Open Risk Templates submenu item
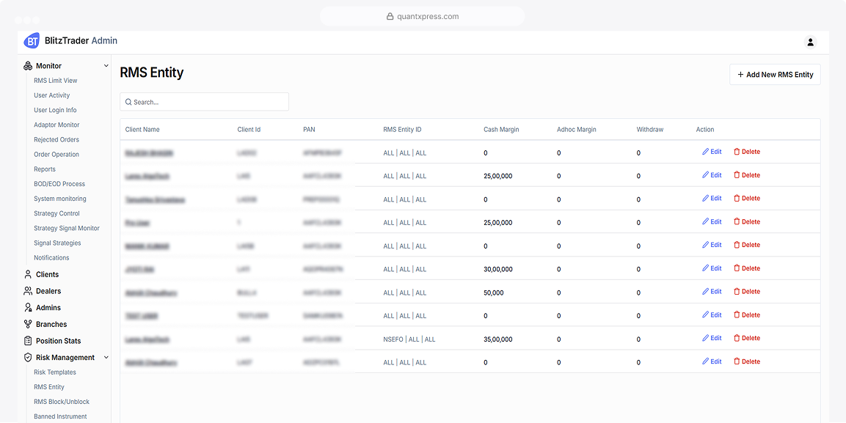Screen dimensions: 846x423 point(55,372)
